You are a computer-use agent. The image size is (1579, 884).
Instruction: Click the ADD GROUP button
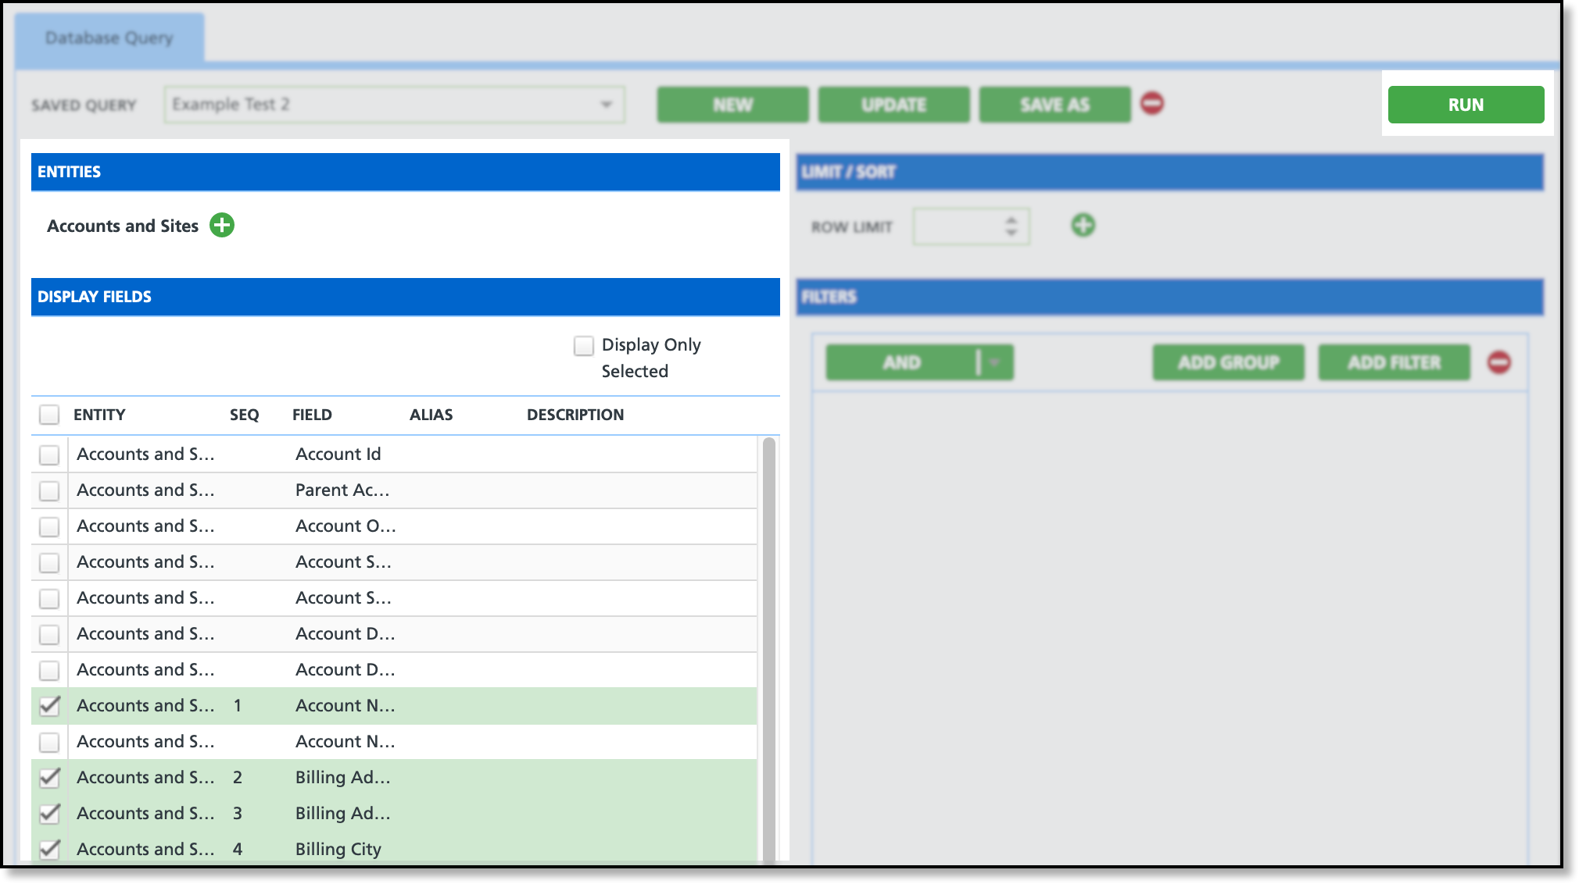(x=1228, y=362)
